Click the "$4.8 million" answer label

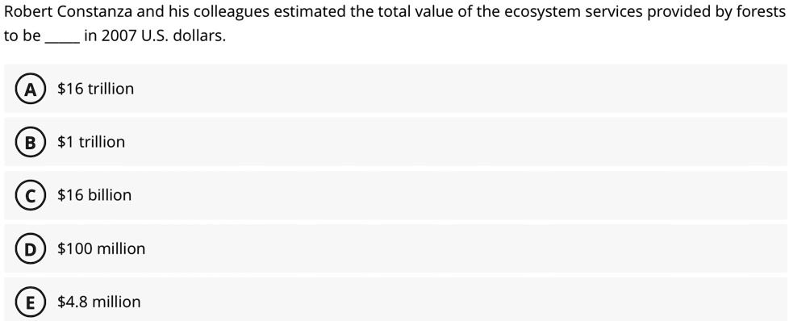(x=99, y=302)
